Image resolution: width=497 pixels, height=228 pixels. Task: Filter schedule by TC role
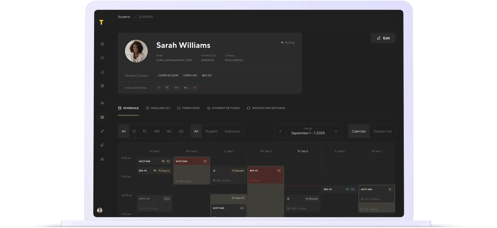(x=145, y=131)
